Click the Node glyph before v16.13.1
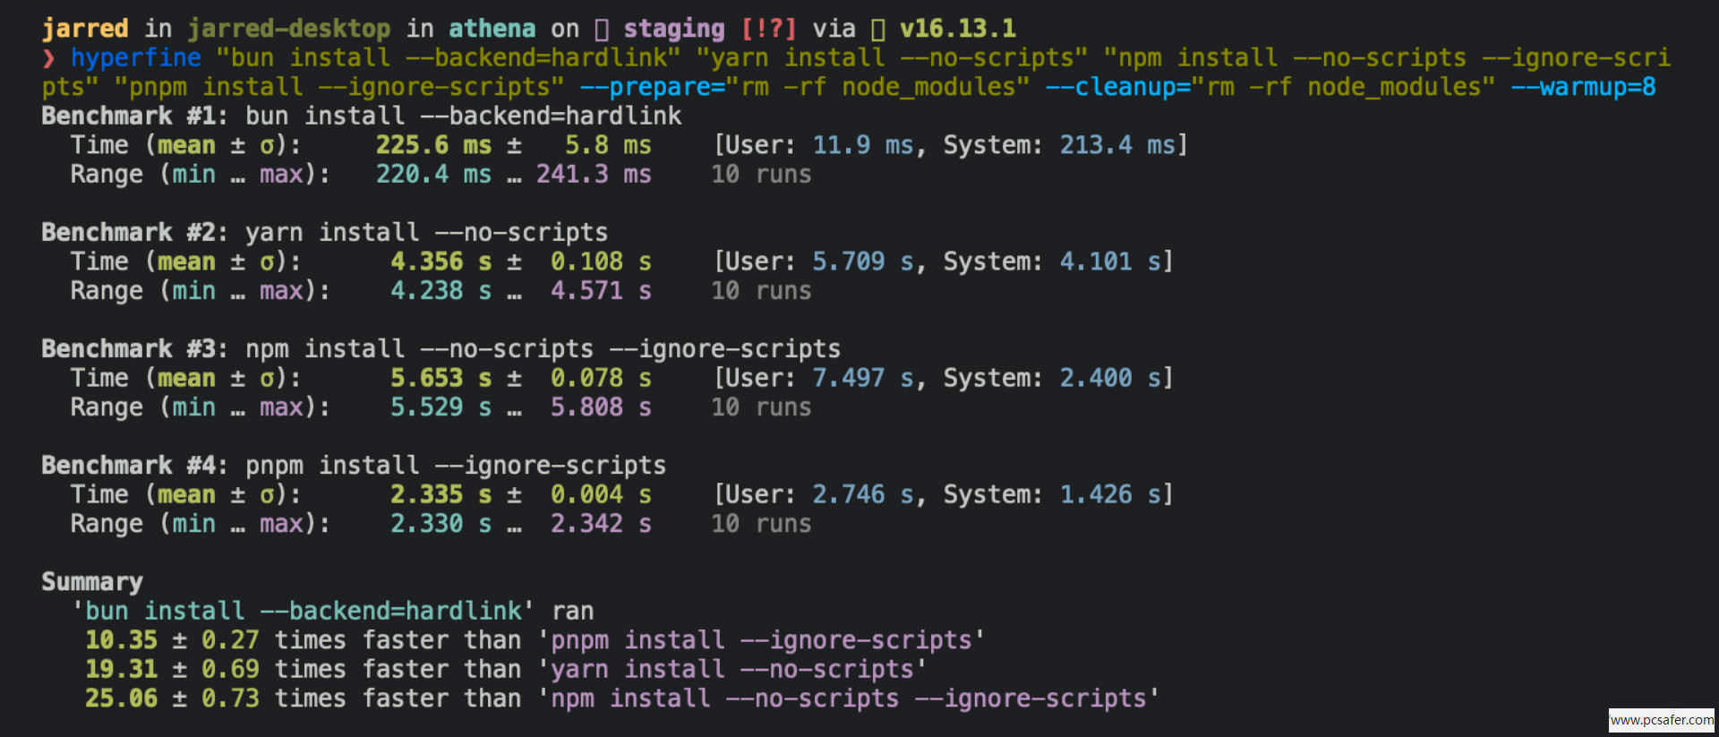Image resolution: width=1719 pixels, height=737 pixels. (878, 30)
